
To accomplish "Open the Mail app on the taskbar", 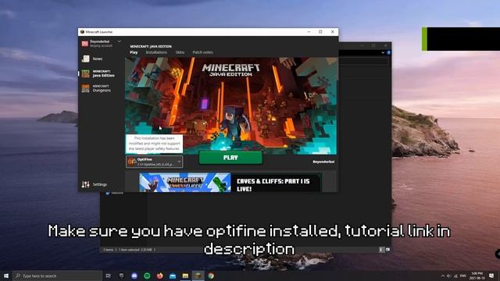I will [173, 276].
